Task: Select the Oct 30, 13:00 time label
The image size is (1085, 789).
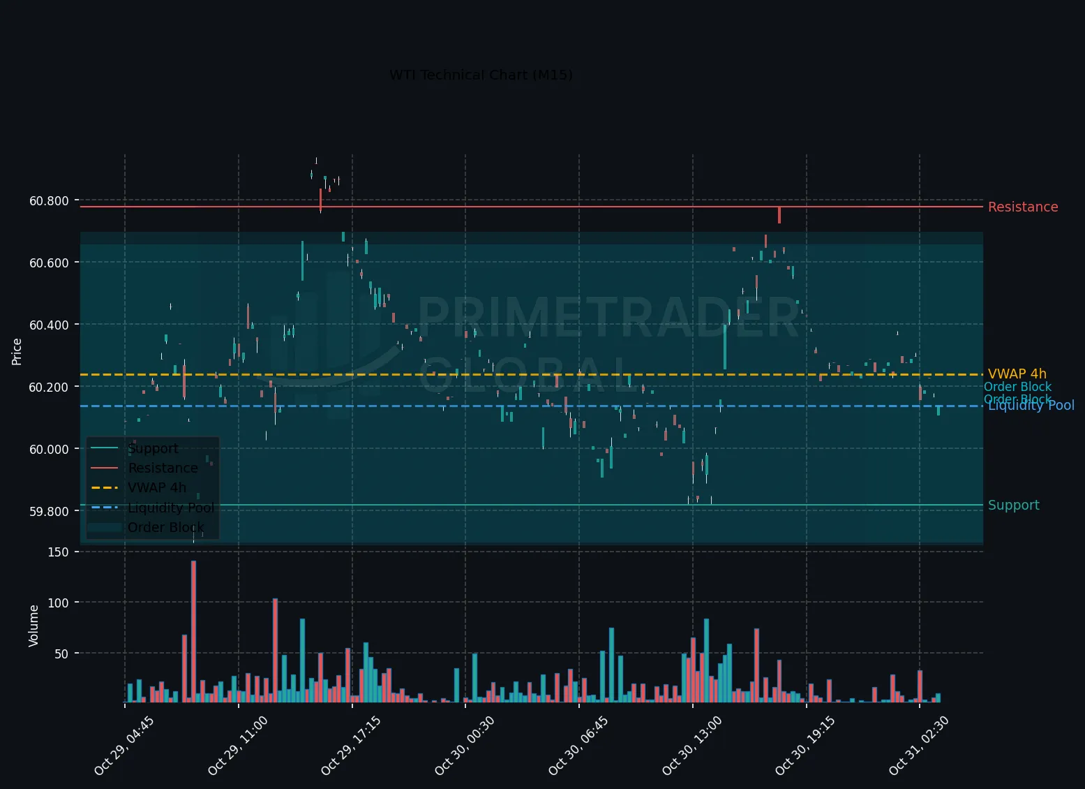Action: click(691, 745)
